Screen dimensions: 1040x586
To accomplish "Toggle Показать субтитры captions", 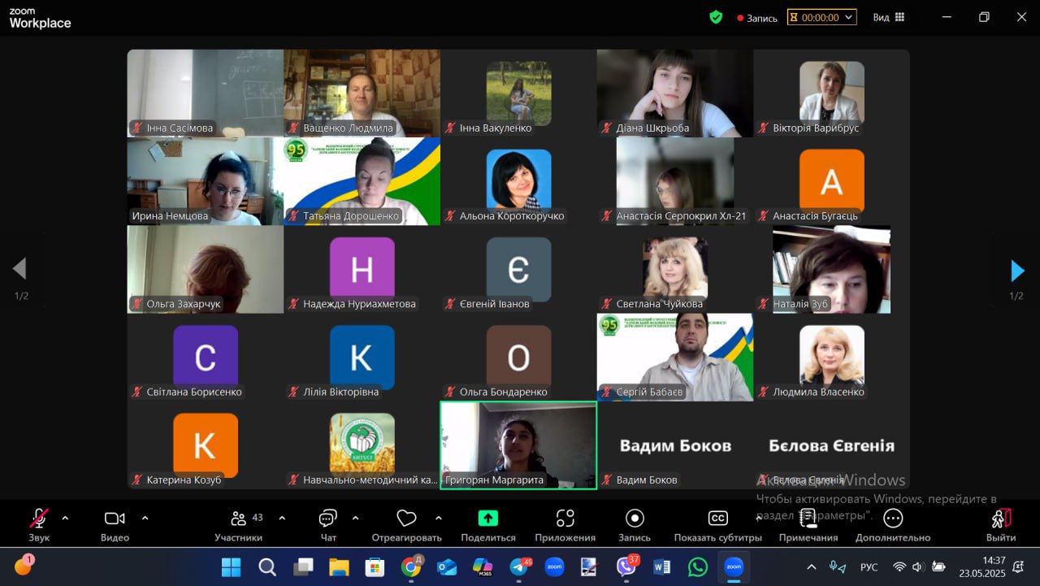I will pyautogui.click(x=717, y=525).
